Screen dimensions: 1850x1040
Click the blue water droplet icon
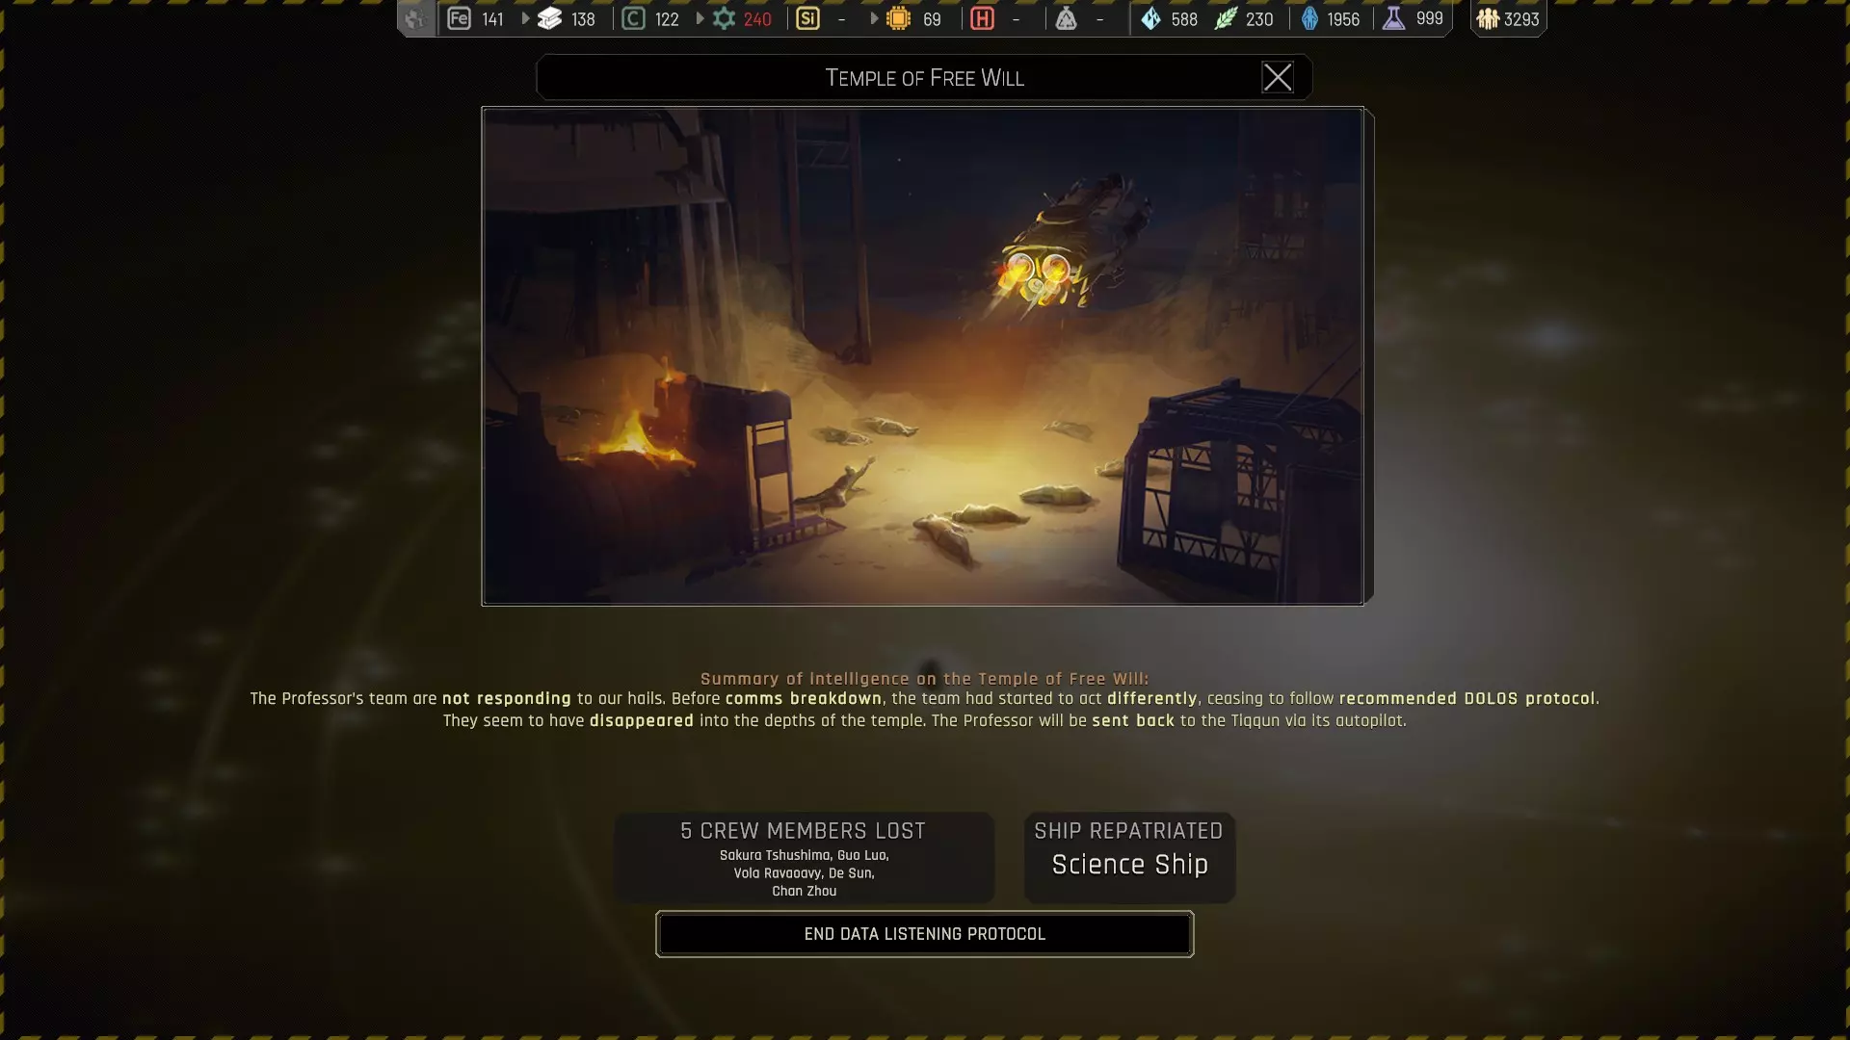coord(1150,18)
